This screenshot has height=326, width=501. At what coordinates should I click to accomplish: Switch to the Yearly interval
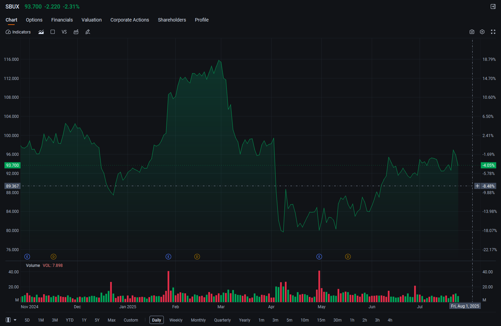(245, 320)
